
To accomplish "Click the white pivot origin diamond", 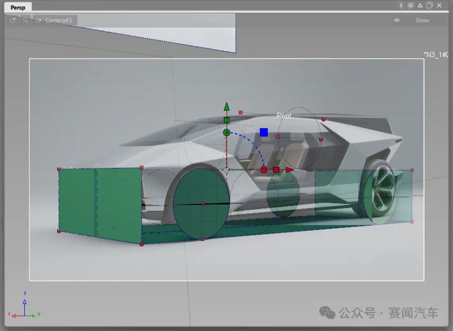I will point(227,170).
